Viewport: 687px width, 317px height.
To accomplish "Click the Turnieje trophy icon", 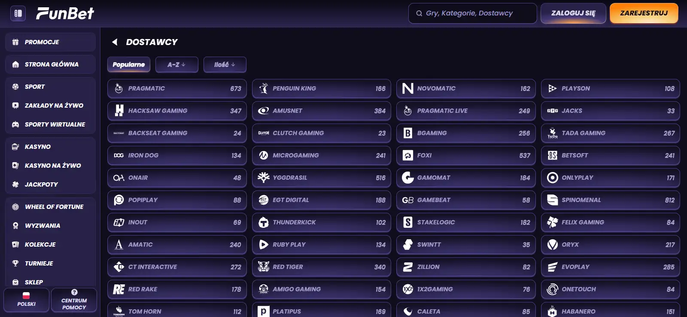I will coord(15,263).
